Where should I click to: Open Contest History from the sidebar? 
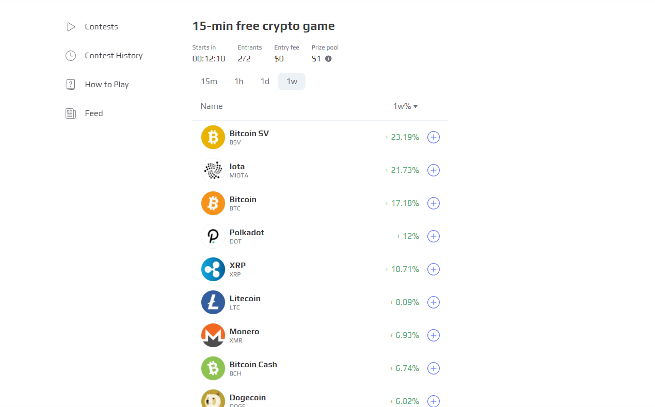tap(114, 56)
